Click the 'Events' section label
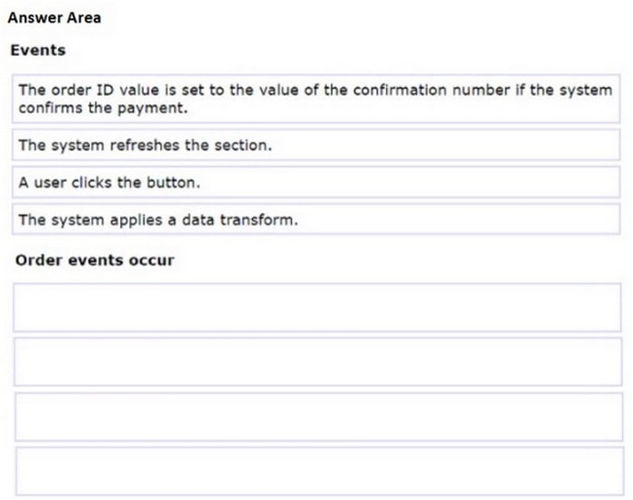This screenshot has width=633, height=500. (x=38, y=50)
